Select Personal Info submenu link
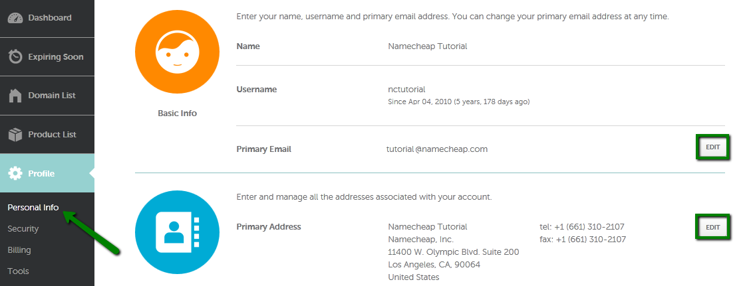This screenshot has height=286, width=753. click(x=33, y=208)
